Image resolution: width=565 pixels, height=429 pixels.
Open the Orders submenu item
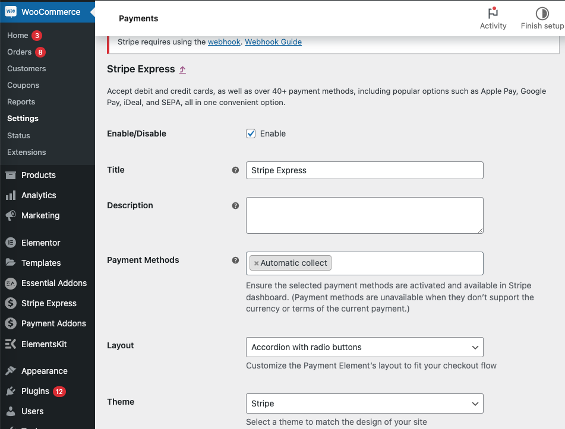(20, 52)
